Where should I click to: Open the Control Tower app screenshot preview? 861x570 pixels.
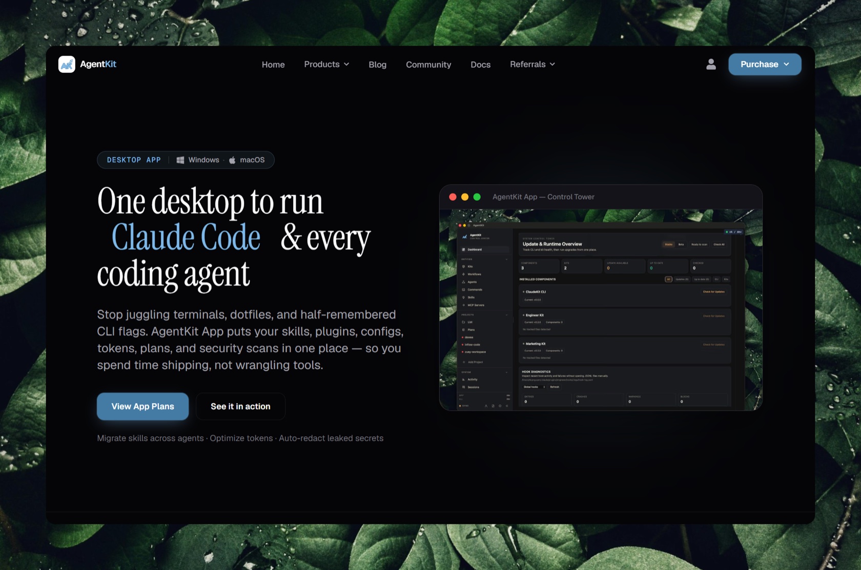point(601,310)
